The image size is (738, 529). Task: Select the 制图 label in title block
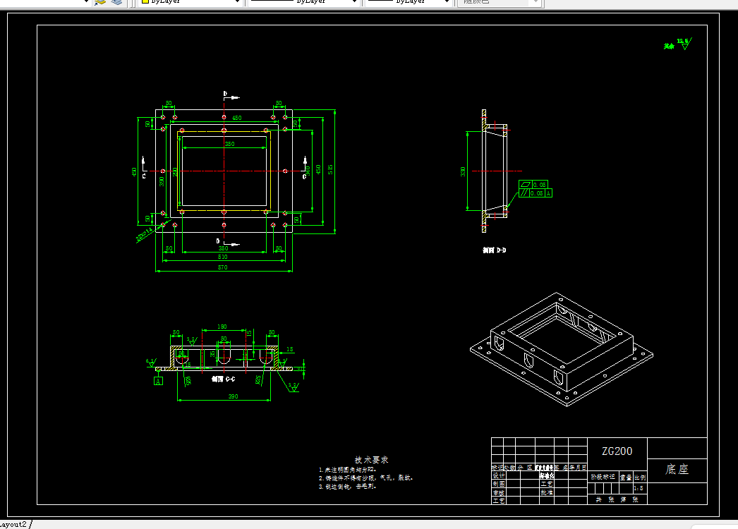(x=498, y=484)
